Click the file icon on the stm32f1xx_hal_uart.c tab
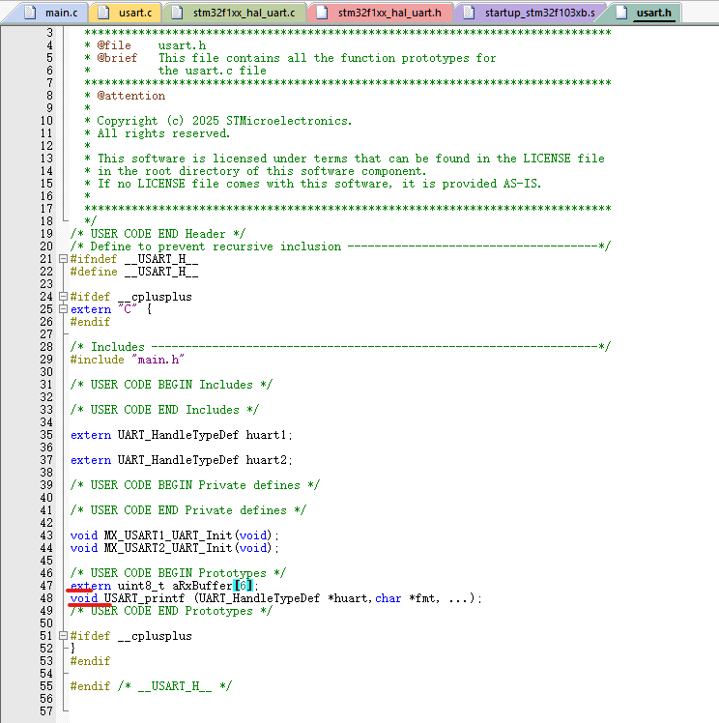The image size is (719, 723). point(178,13)
